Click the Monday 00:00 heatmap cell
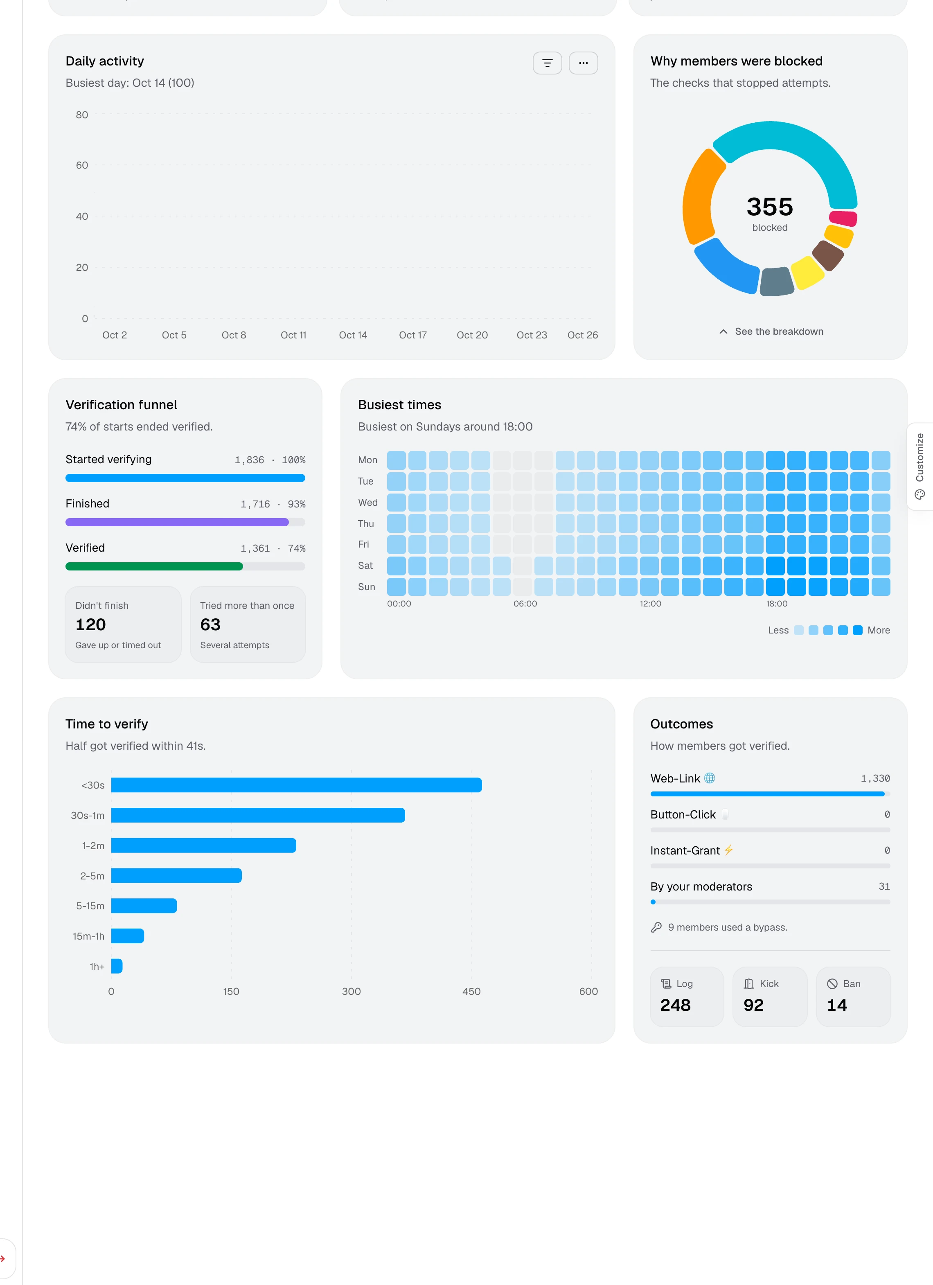Viewport: 933px width, 1285px height. coord(396,460)
